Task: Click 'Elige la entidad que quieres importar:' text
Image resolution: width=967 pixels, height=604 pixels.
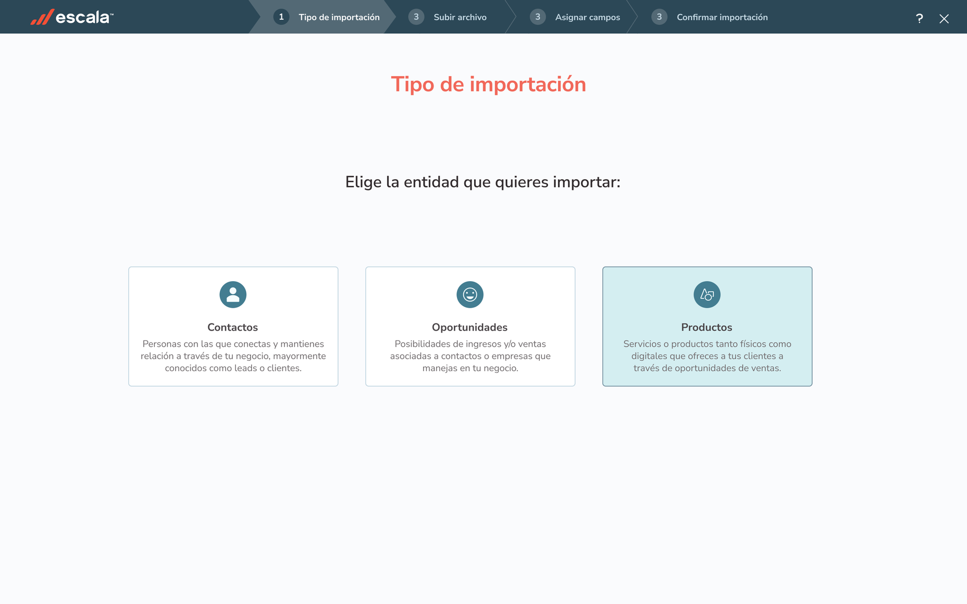Action: coord(483,182)
